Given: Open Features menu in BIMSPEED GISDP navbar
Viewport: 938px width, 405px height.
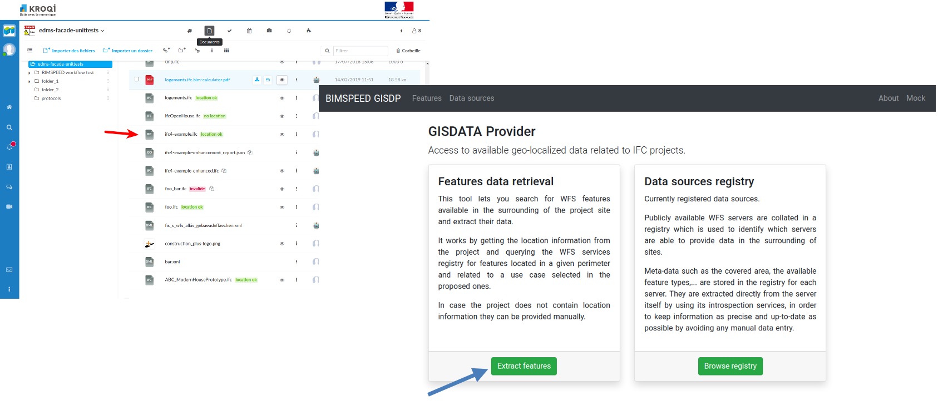Looking at the screenshot, I should click(x=427, y=98).
